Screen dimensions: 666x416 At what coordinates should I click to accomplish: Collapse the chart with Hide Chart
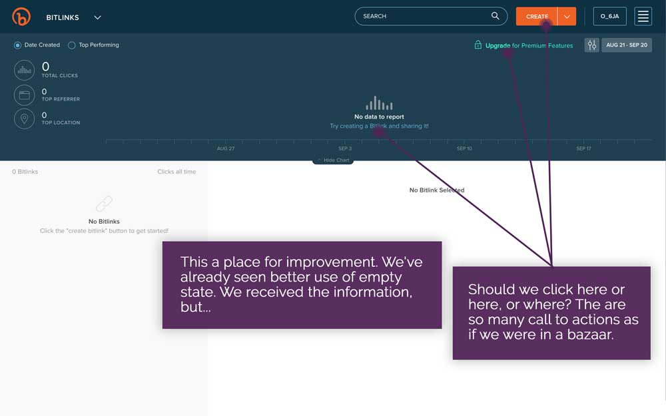pos(333,160)
